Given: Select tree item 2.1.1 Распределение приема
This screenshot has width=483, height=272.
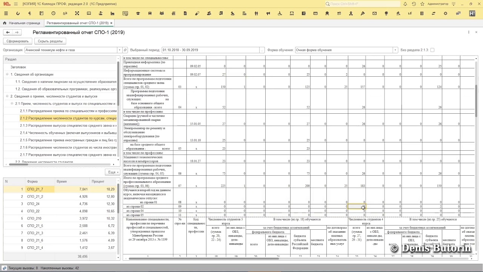Looking at the screenshot, I should (68, 111).
